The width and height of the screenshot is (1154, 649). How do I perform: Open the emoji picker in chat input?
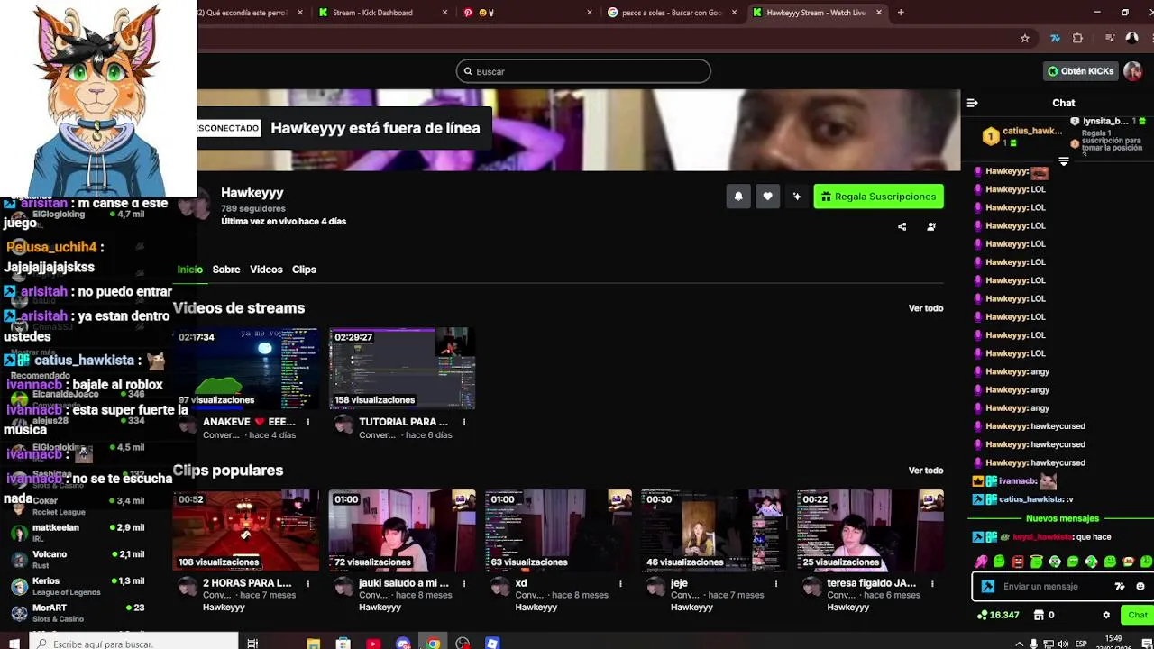pyautogui.click(x=1140, y=586)
